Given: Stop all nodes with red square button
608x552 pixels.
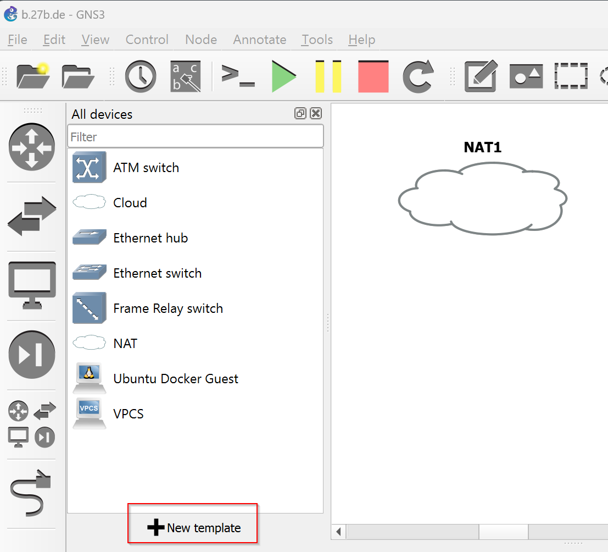Looking at the screenshot, I should [x=373, y=76].
